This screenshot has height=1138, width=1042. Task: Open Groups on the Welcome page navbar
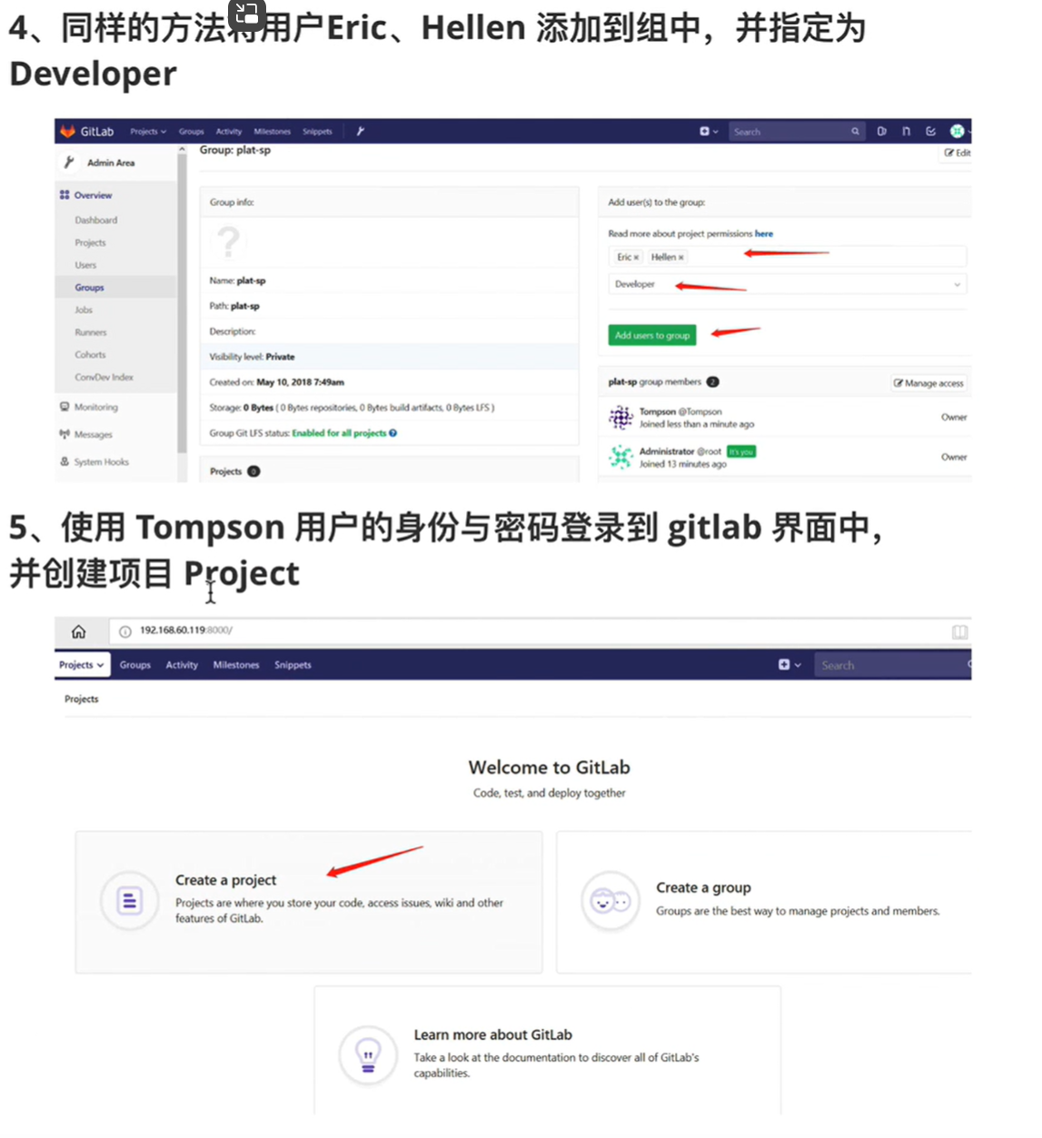point(135,665)
